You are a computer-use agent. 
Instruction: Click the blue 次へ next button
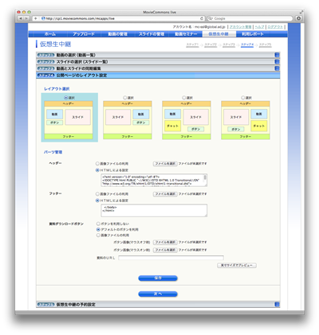[x=158, y=294]
